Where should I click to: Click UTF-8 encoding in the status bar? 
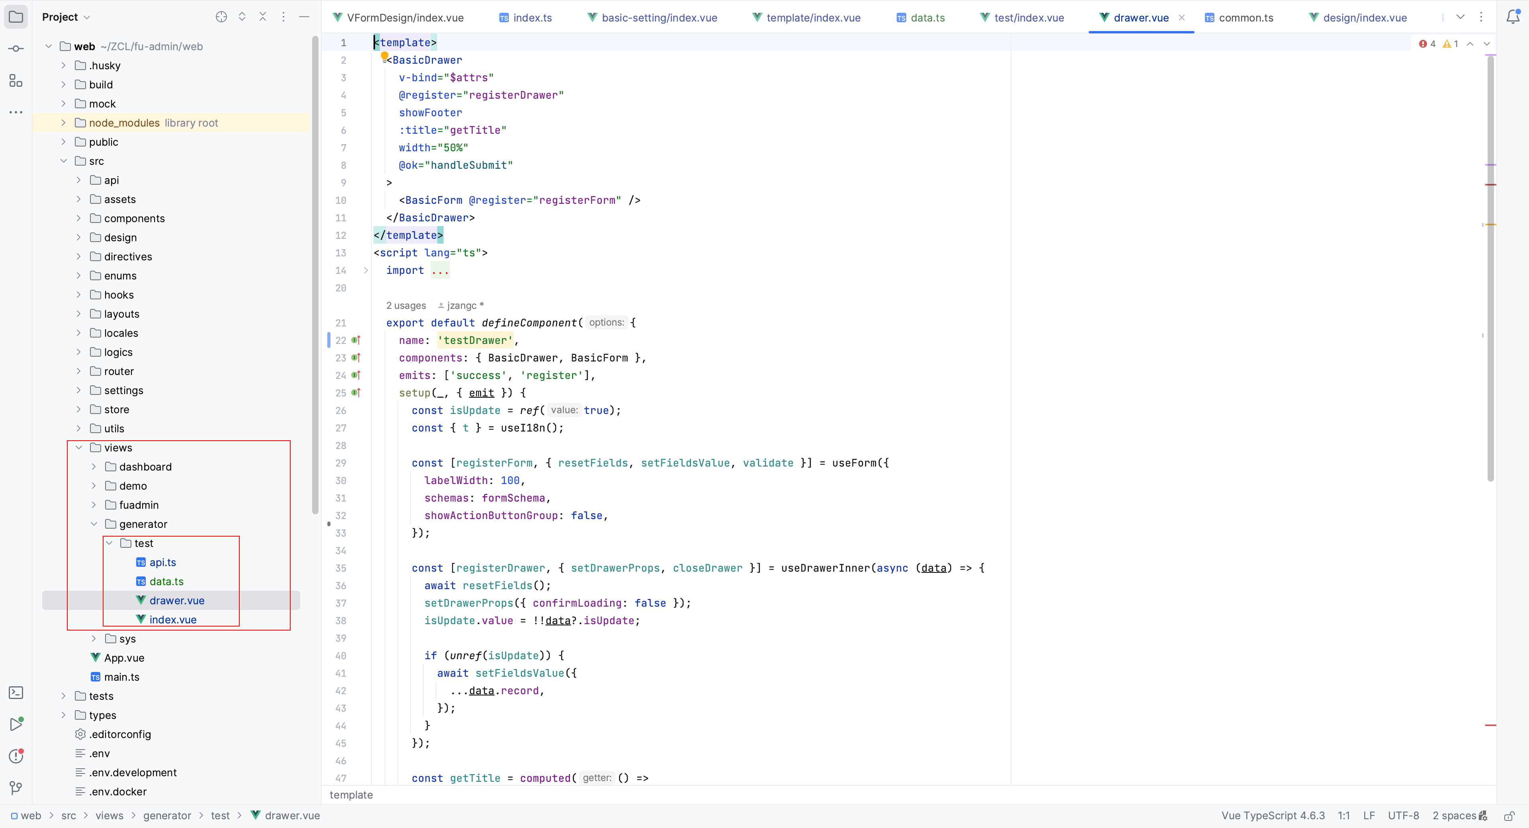coord(1403,816)
